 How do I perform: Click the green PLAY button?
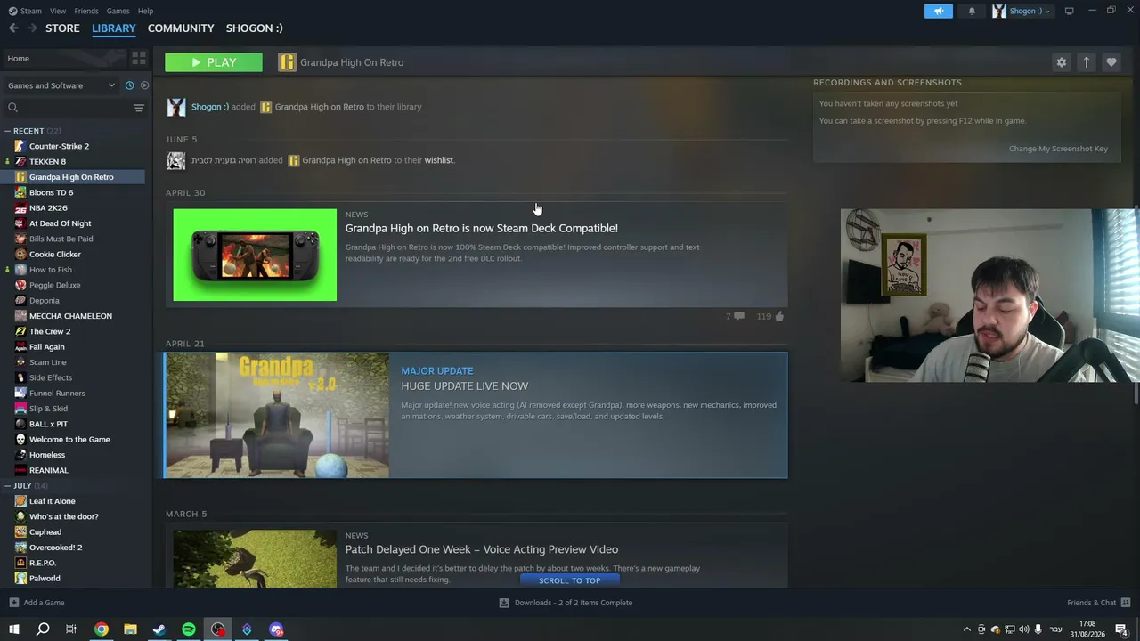click(214, 62)
